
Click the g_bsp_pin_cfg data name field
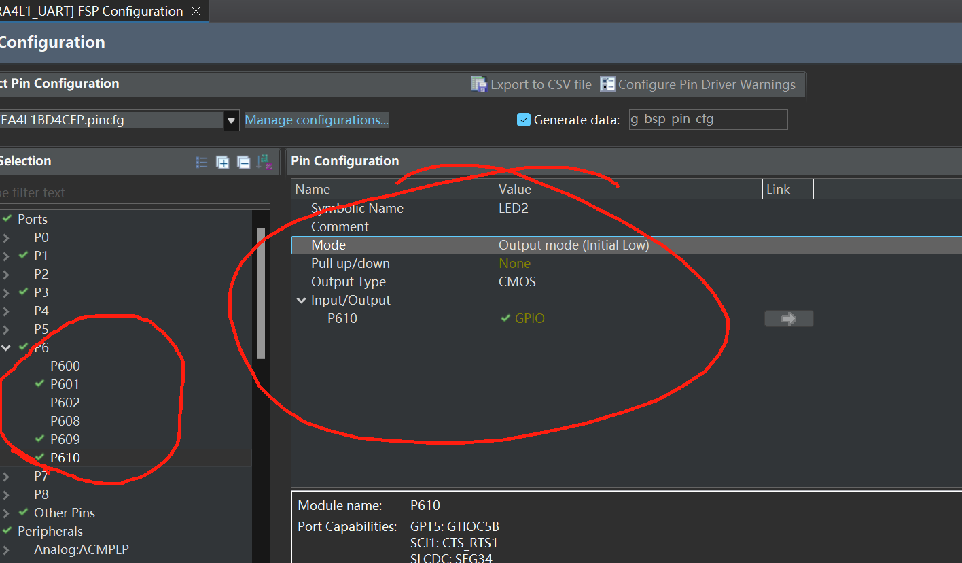708,120
